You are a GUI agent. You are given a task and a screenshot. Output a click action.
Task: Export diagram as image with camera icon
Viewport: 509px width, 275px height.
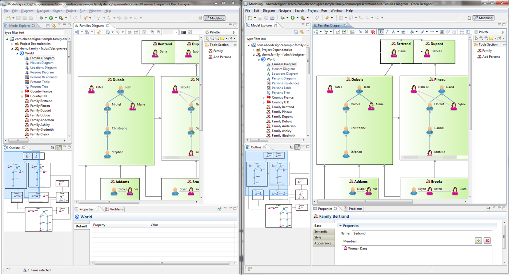coord(184,32)
